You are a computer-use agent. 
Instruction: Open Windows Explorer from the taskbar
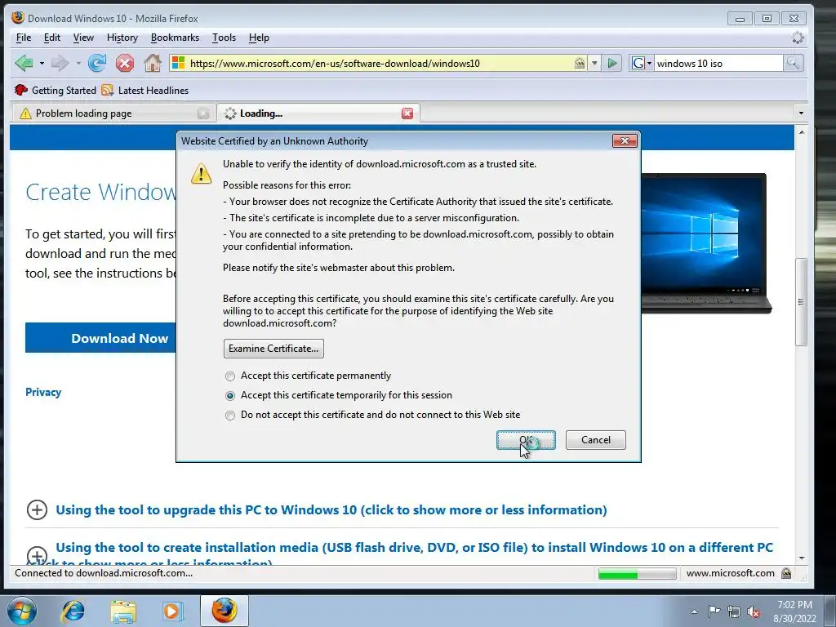(x=123, y=611)
